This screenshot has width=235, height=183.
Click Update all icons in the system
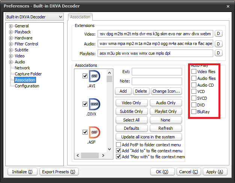149,137
